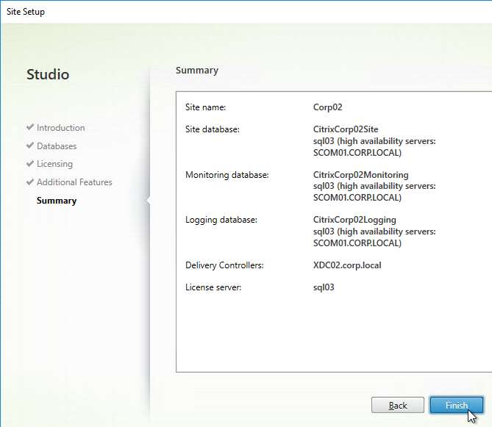Click the License server value sql03
The height and width of the screenshot is (427, 492).
click(x=324, y=287)
